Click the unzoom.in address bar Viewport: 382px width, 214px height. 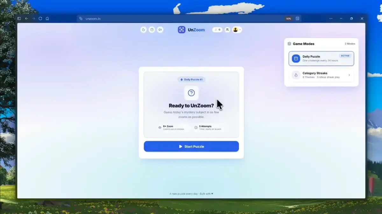coord(189,18)
